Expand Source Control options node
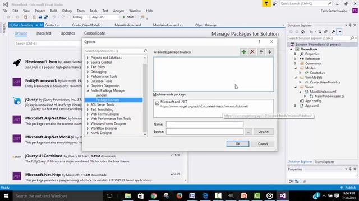359x201 pixels. (88, 62)
